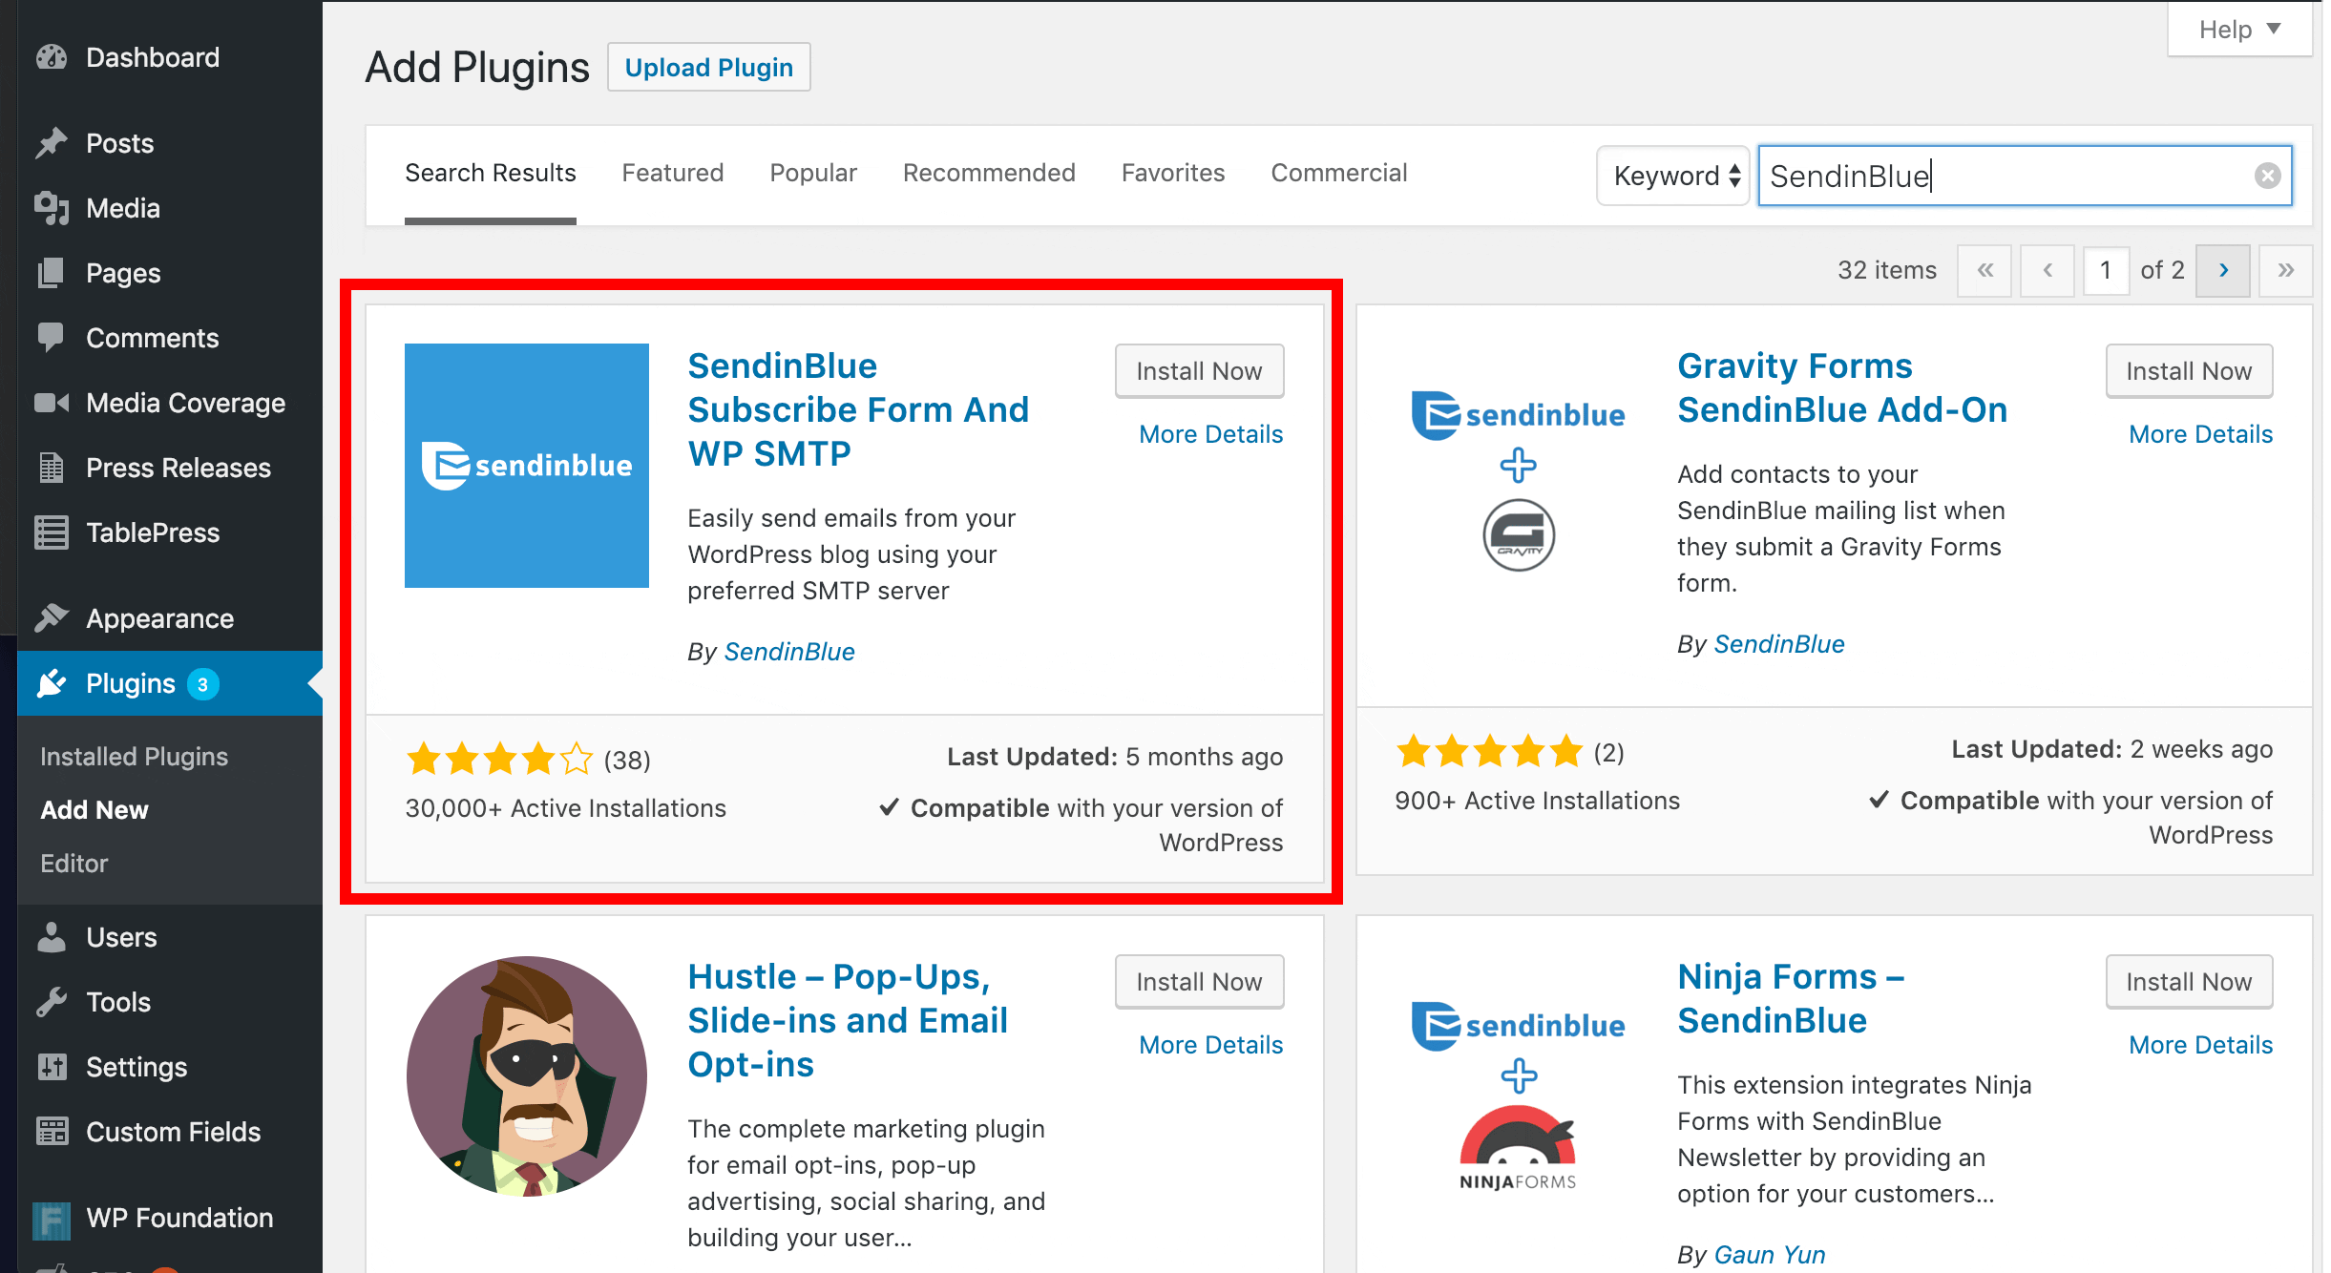The height and width of the screenshot is (1273, 2331).
Task: Select the Media Coverage camera icon
Action: point(52,402)
